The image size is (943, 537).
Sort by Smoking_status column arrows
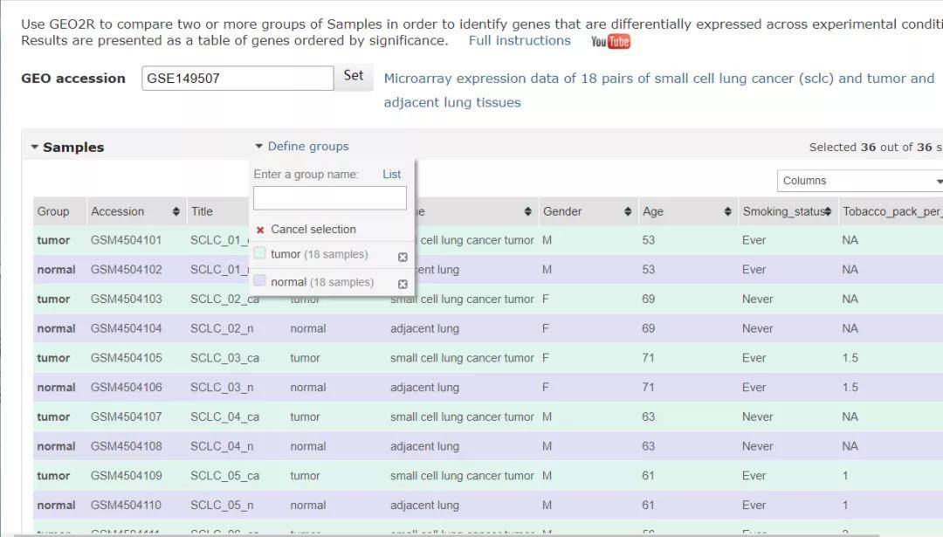(828, 211)
